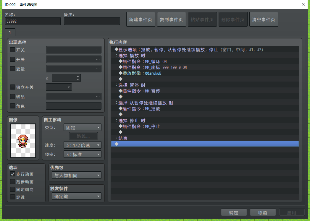Open the first 开关 switch selector ellipsis field
Screen dimensions: 310x221
74,50
